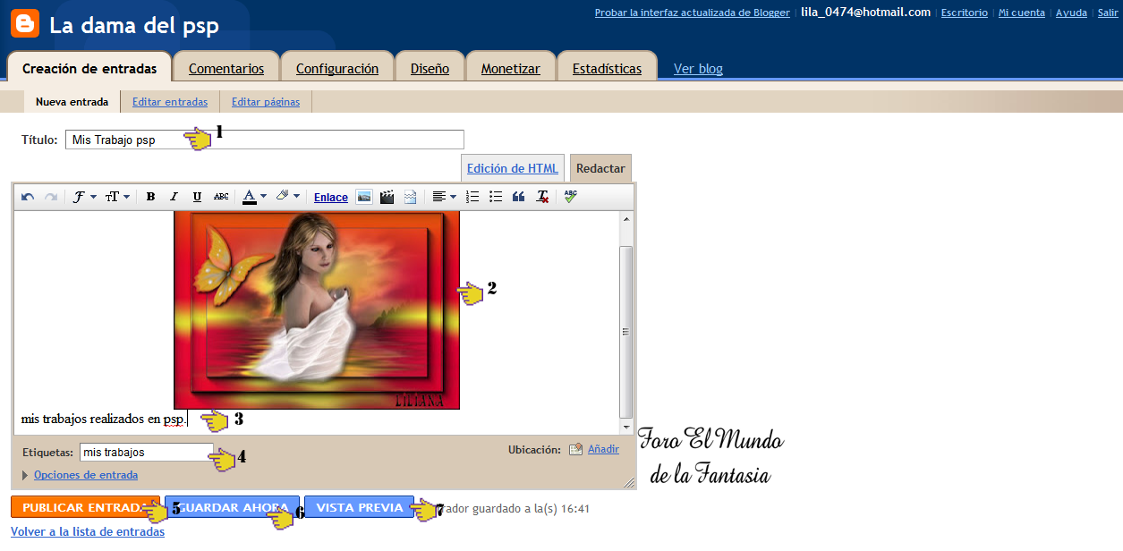
Task: Open the Estadísticas tab
Action: 608,69
